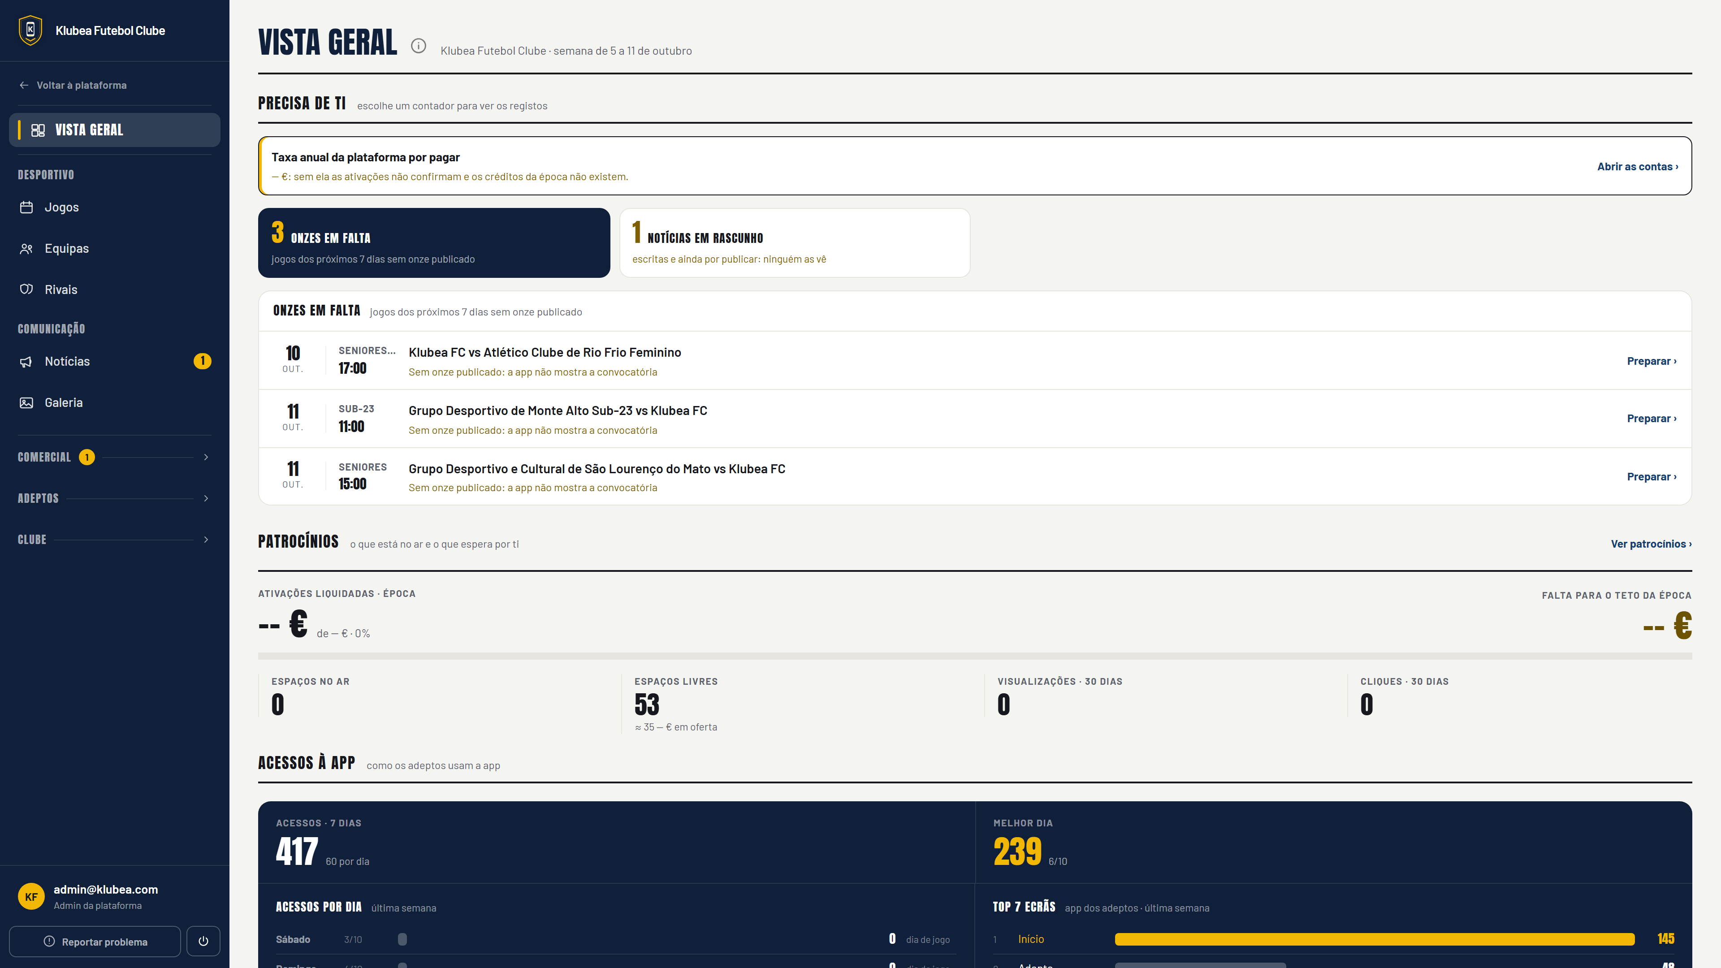Open Notícias megaphone icon in sidebar
The width and height of the screenshot is (1721, 968).
pos(27,361)
